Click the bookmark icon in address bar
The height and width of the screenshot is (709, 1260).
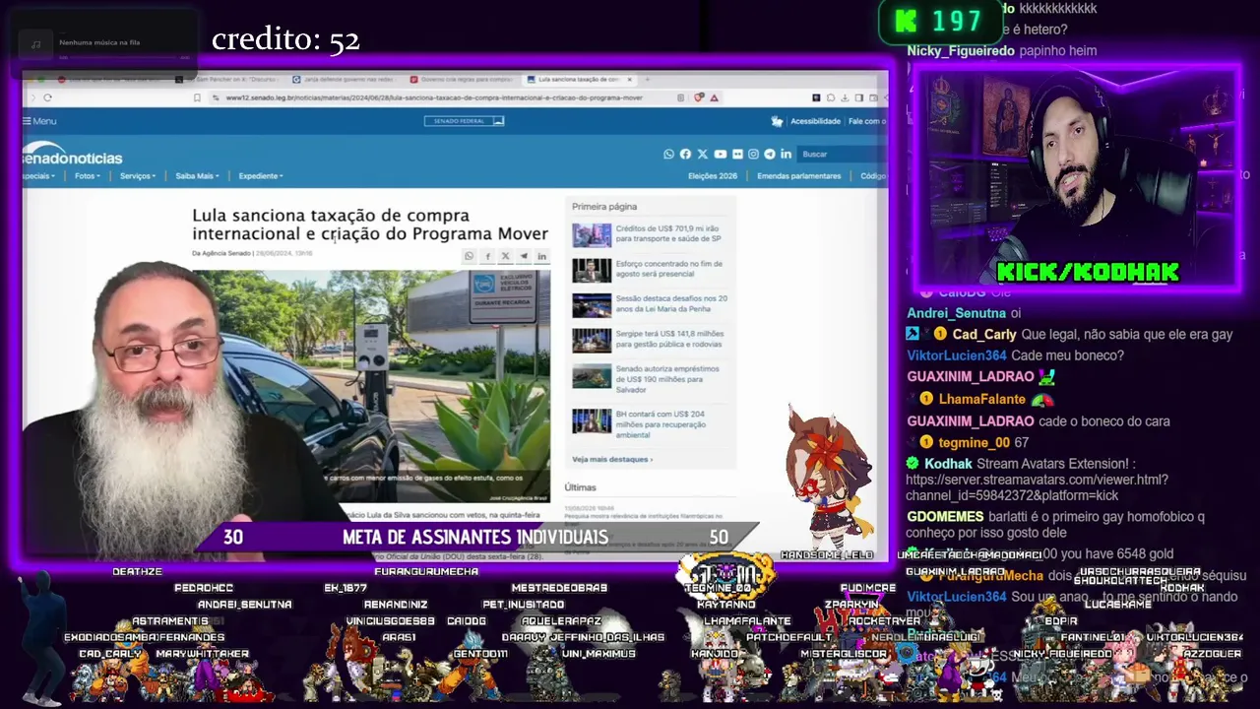coord(197,97)
